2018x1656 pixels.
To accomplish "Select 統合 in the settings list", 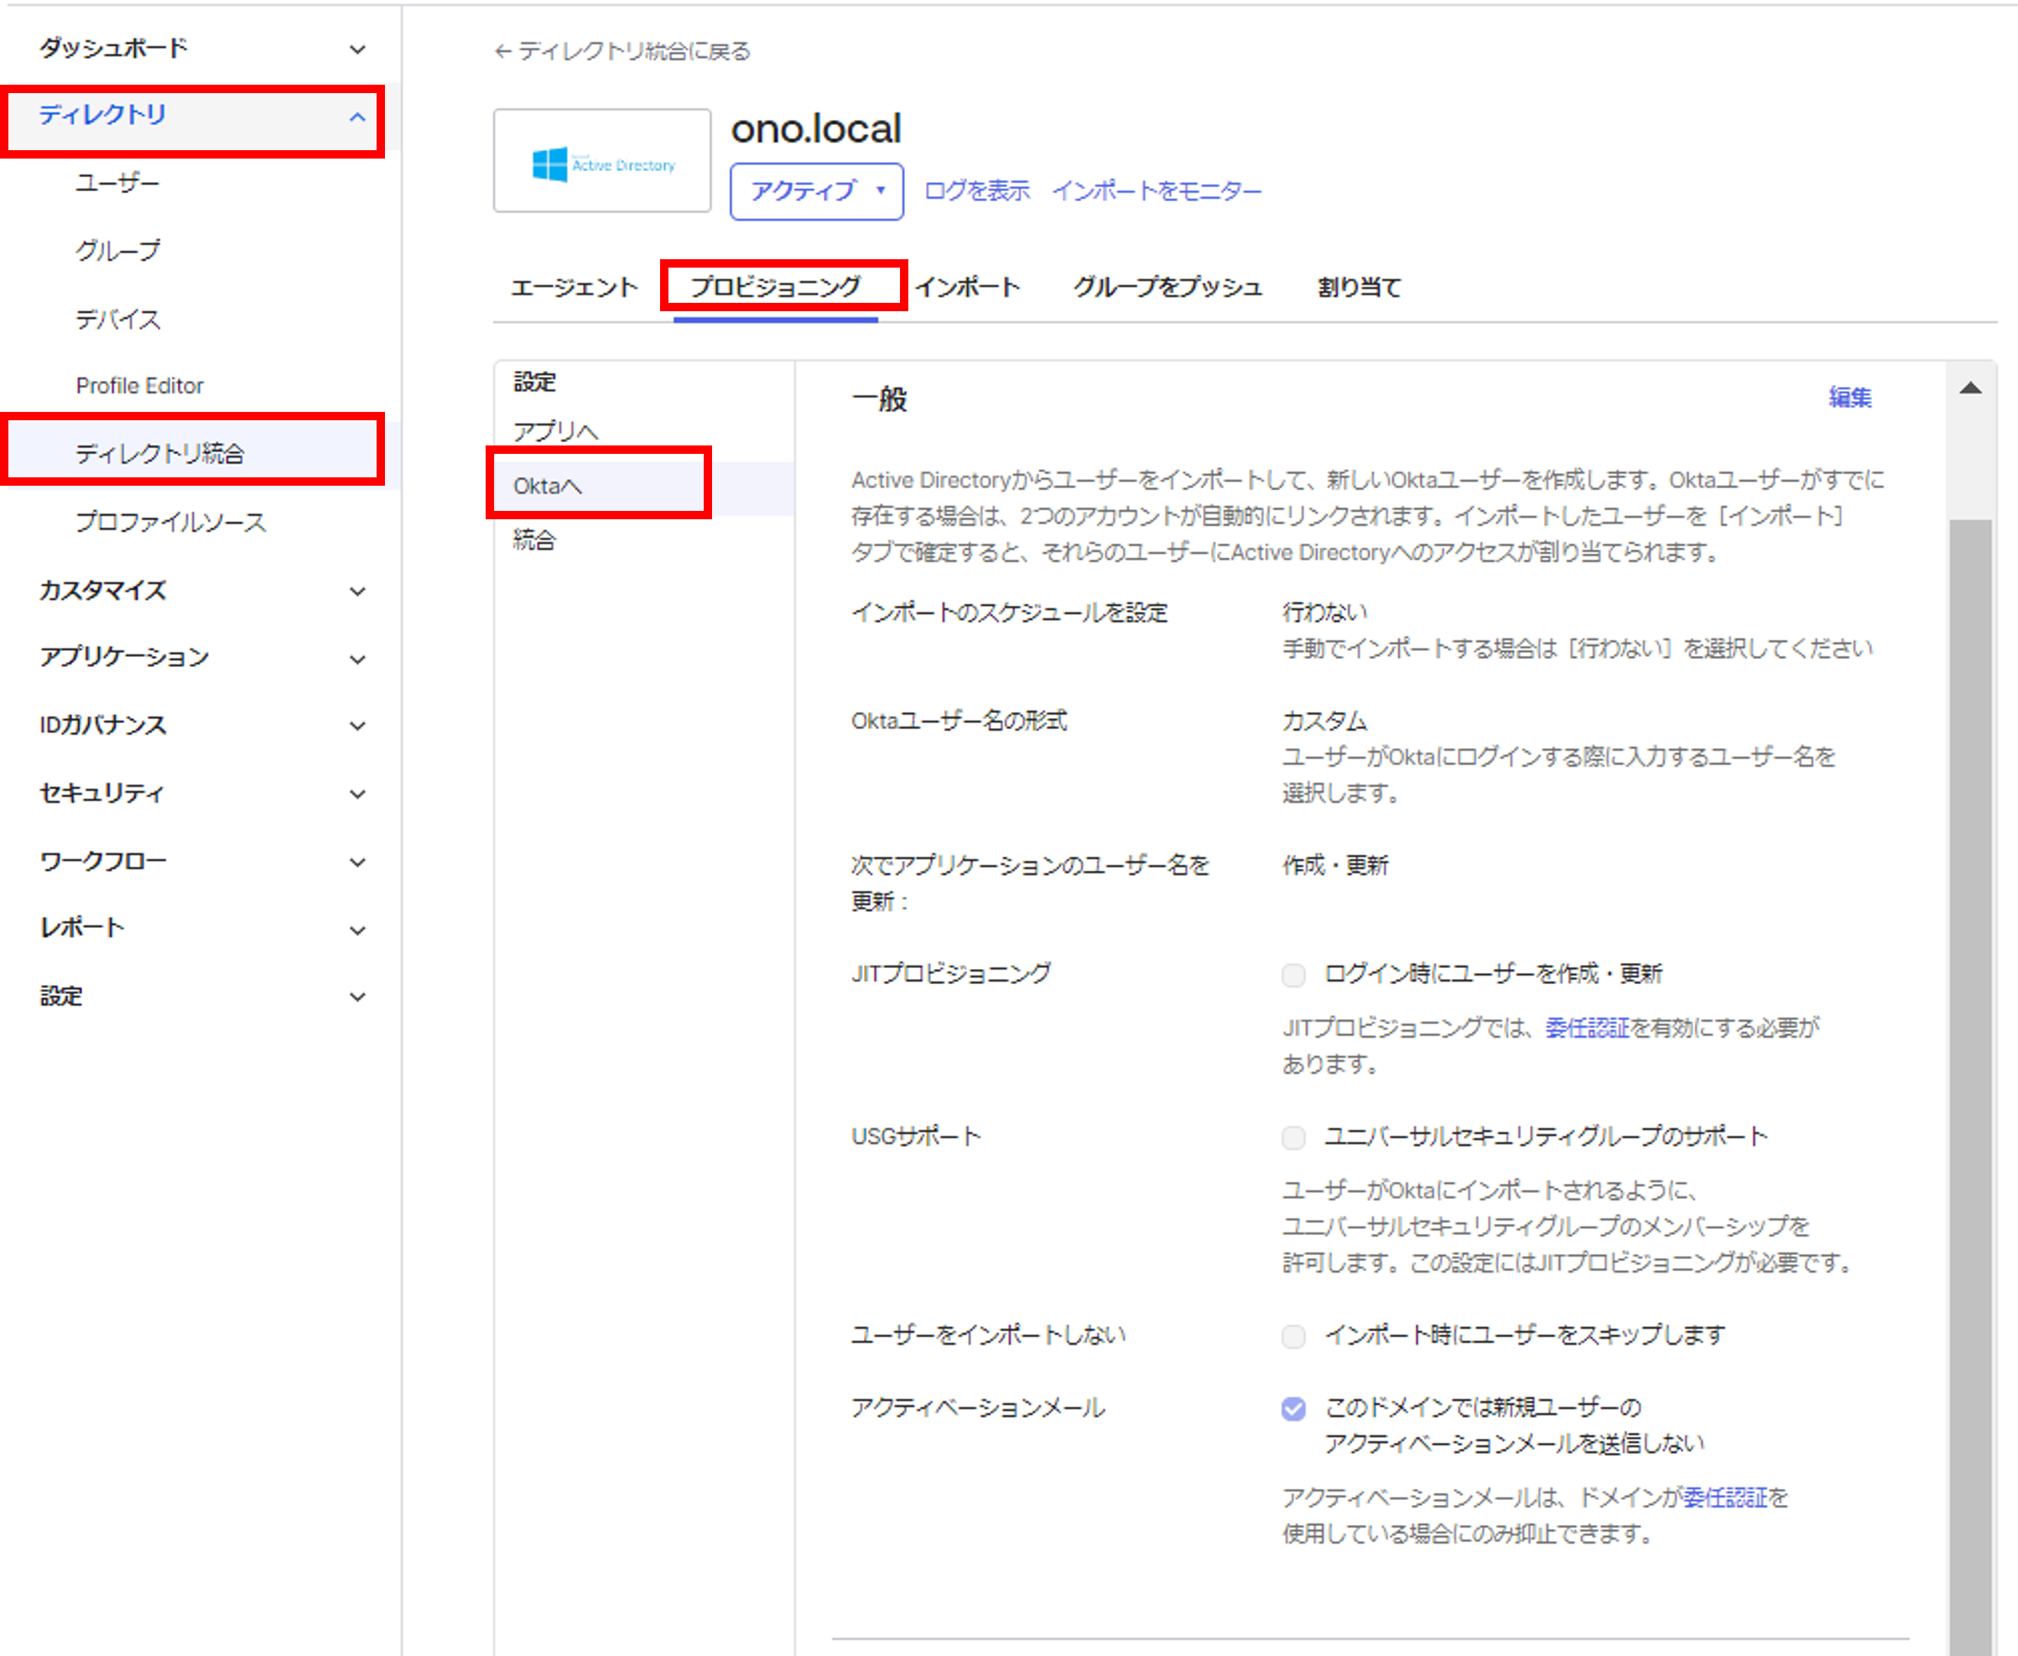I will point(534,540).
